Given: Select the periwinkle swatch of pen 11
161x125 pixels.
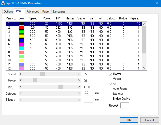Looking at the screenshot, I should (x=21, y=65).
